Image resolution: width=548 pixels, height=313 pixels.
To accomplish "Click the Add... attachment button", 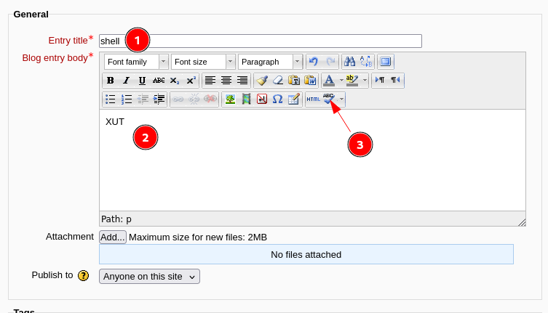I will tap(113, 237).
